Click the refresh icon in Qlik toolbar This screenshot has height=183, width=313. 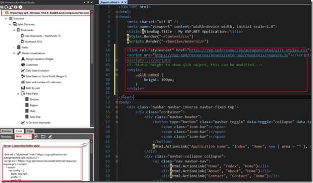[6, 7]
